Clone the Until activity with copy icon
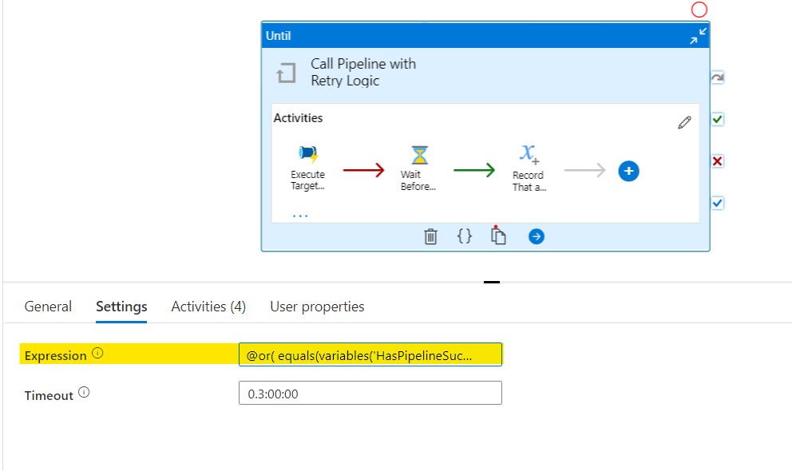This screenshot has height=471, width=792. [x=498, y=235]
